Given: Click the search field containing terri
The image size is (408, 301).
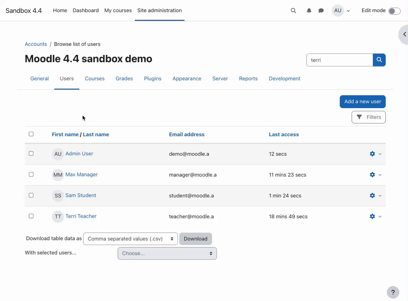Looking at the screenshot, I should point(340,60).
